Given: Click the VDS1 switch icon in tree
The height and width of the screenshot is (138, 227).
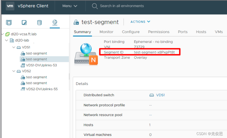Looking at the screenshot, I should (x=19, y=47).
